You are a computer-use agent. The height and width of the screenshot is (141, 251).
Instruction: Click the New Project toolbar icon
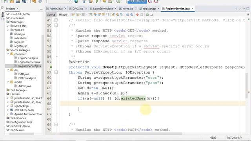tap(12, 2)
